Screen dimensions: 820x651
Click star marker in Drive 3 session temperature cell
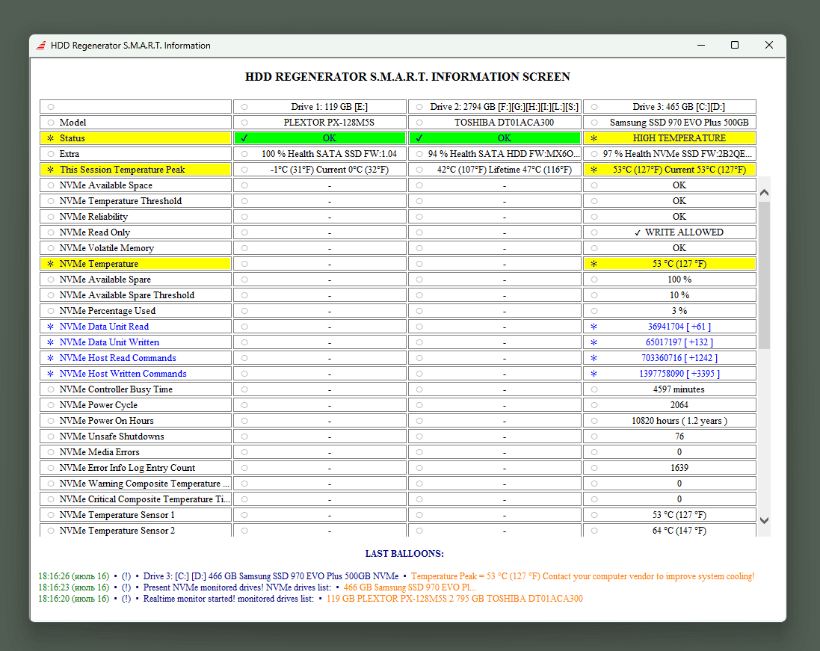click(x=594, y=170)
